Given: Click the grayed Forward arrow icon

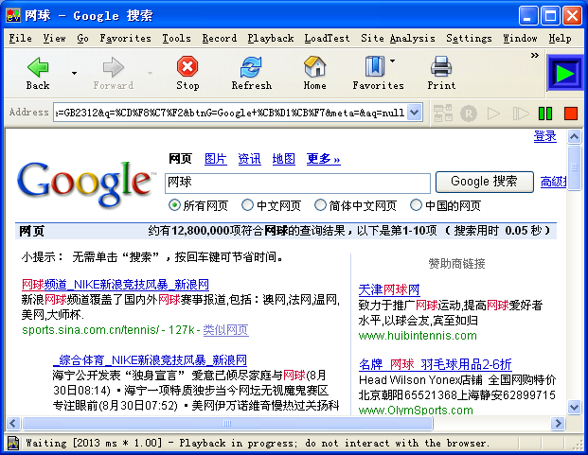Looking at the screenshot, I should point(114,67).
